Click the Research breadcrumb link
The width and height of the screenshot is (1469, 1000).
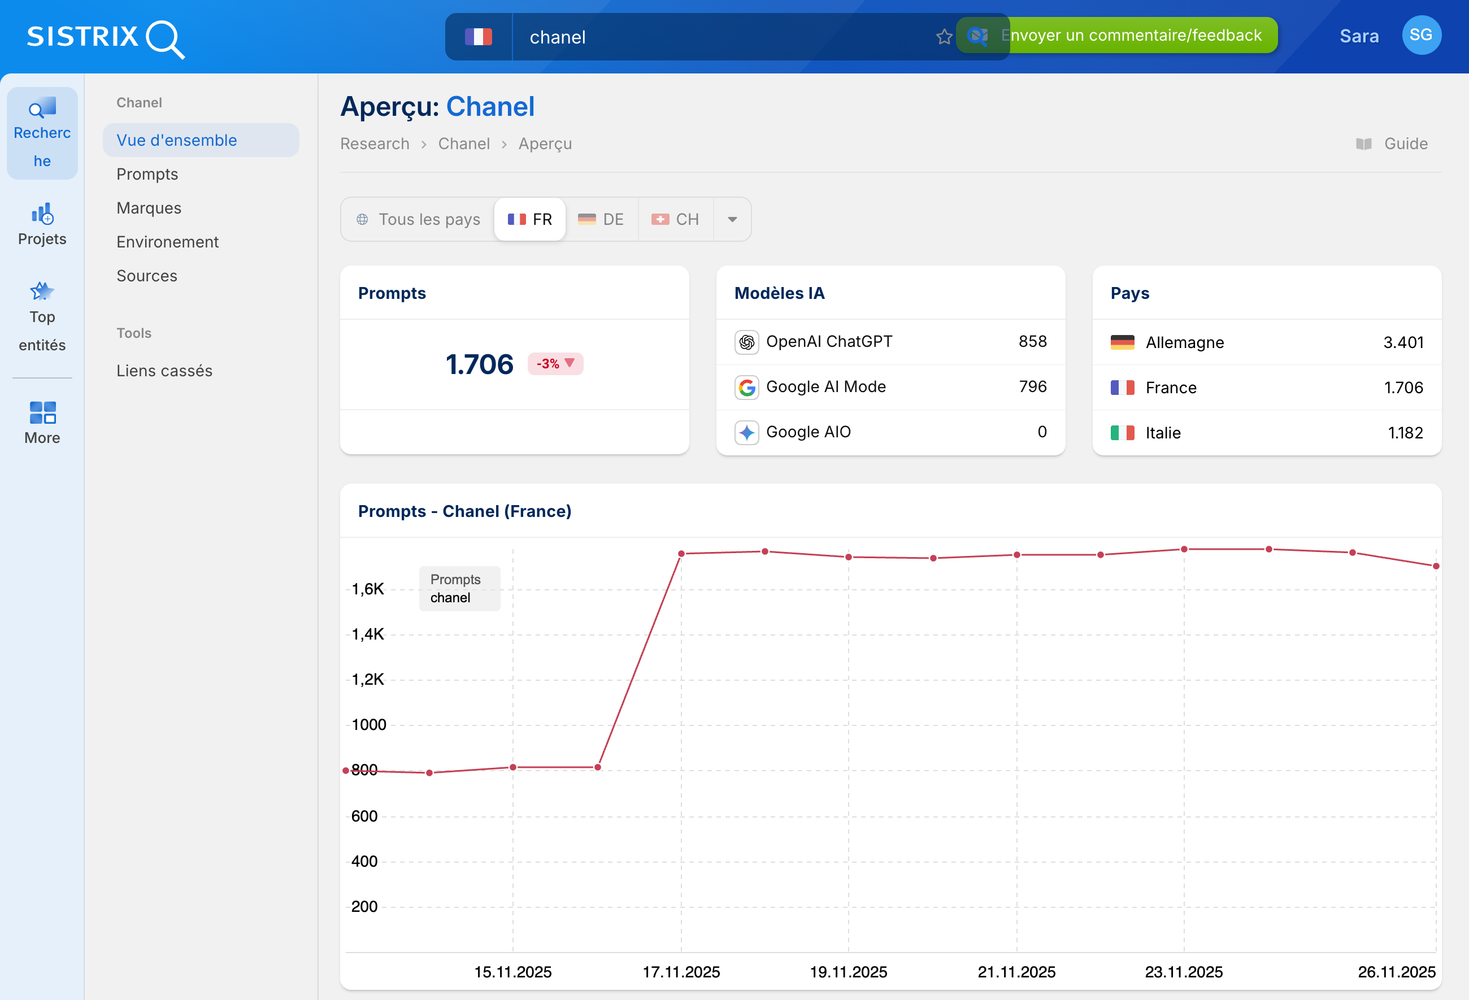(x=374, y=144)
